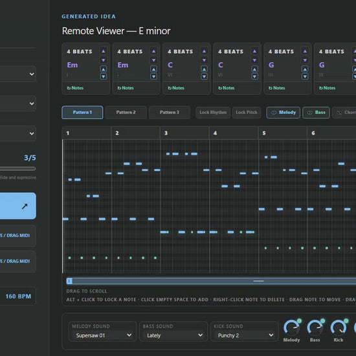
Task: Regenerate Notes for the second Em card
Action: pos(126,88)
